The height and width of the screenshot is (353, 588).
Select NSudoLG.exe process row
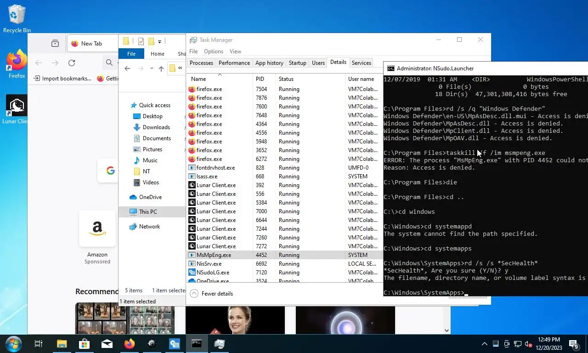tap(284, 273)
